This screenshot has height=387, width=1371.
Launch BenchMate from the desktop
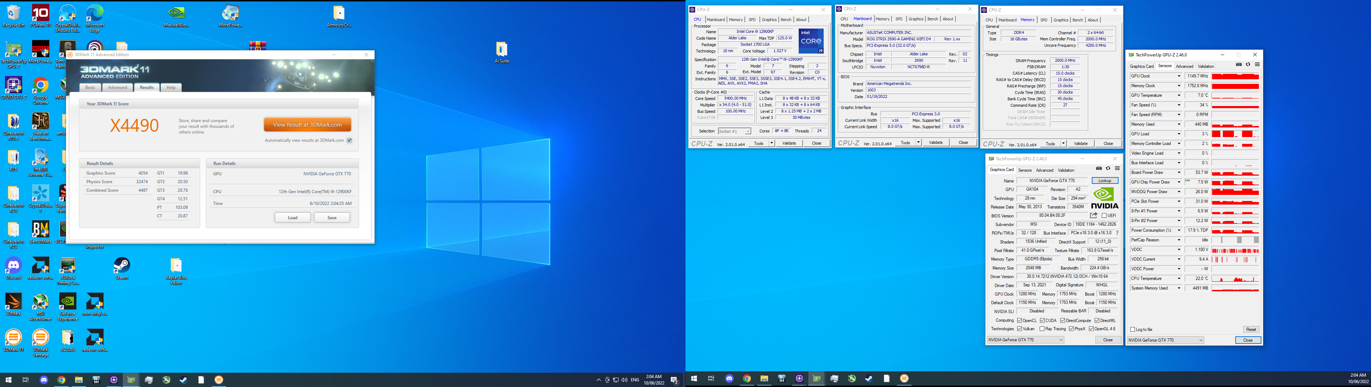coord(40,233)
